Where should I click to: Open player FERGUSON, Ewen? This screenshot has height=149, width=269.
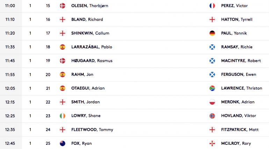pyautogui.click(x=239, y=74)
